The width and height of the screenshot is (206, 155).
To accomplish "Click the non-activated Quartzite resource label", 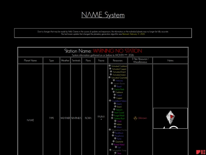I will pos(119,142).
